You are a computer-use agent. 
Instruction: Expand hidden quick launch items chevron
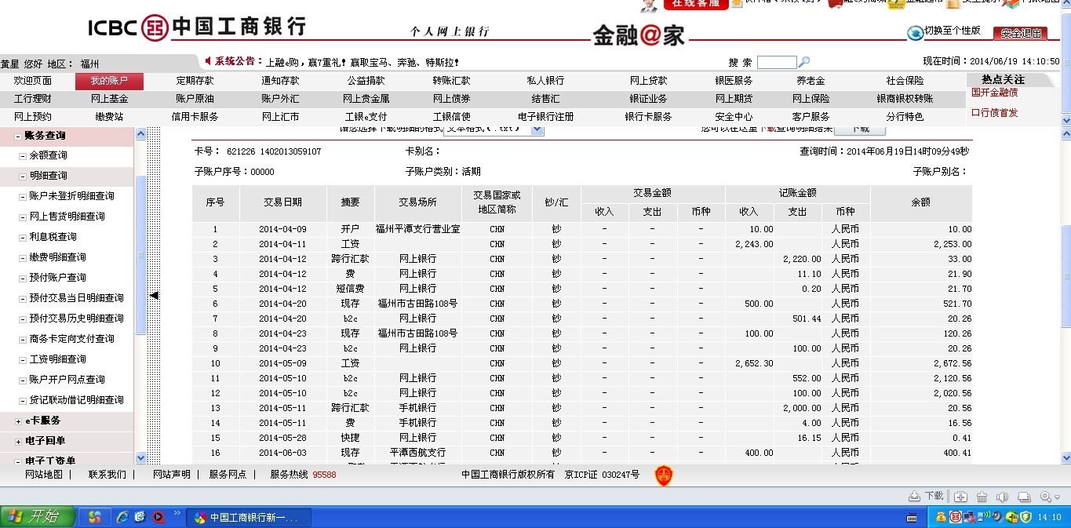pyautogui.click(x=177, y=513)
